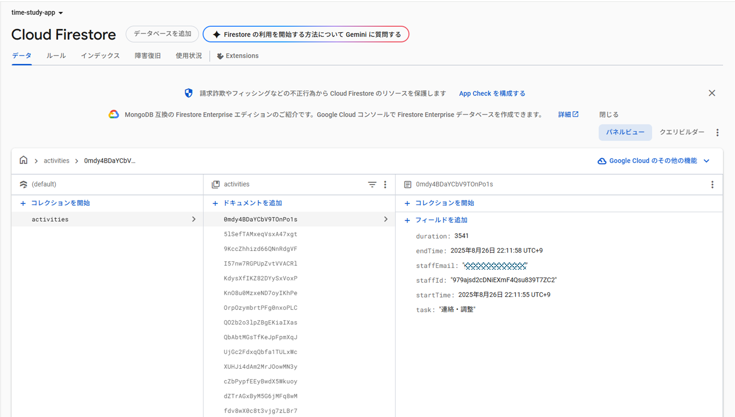Click the (default) database icon

pos(23,184)
